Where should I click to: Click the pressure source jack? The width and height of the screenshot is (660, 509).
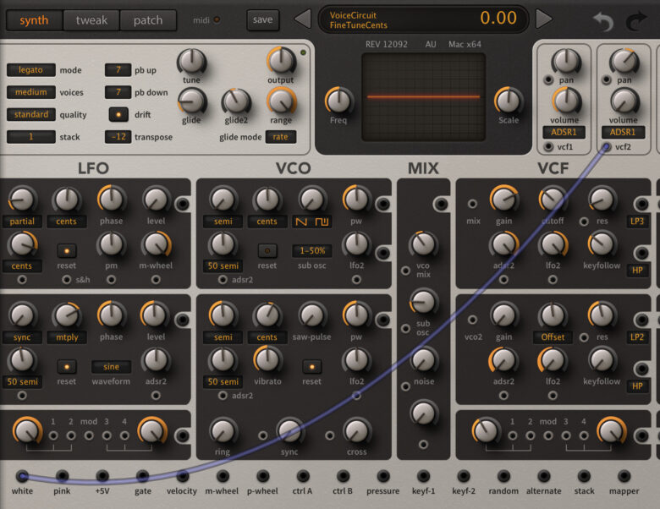(383, 476)
